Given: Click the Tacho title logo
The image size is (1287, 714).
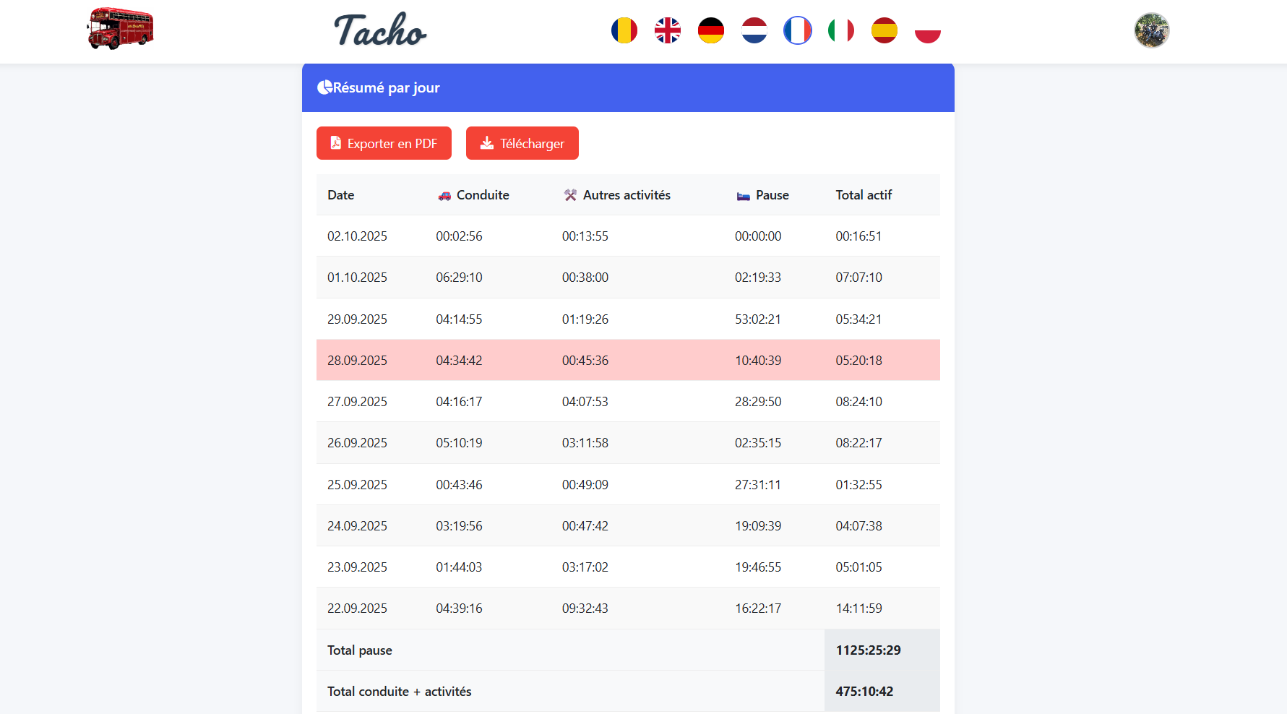Looking at the screenshot, I should (x=380, y=30).
